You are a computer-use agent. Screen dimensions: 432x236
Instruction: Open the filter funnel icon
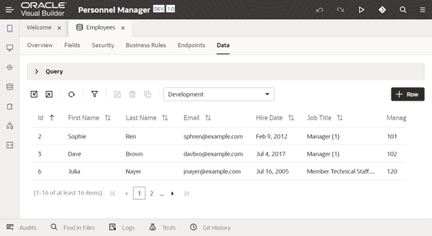pyautogui.click(x=95, y=94)
